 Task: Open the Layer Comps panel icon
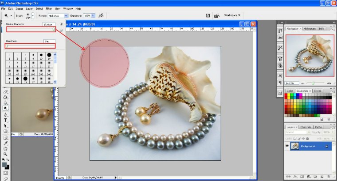click(280, 93)
